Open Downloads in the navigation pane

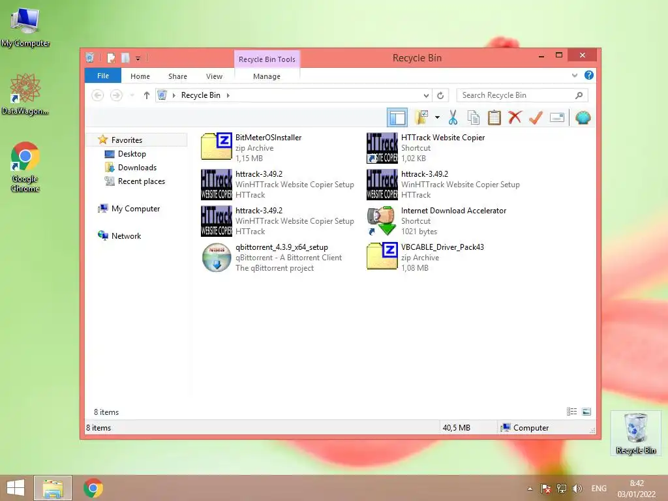(137, 168)
